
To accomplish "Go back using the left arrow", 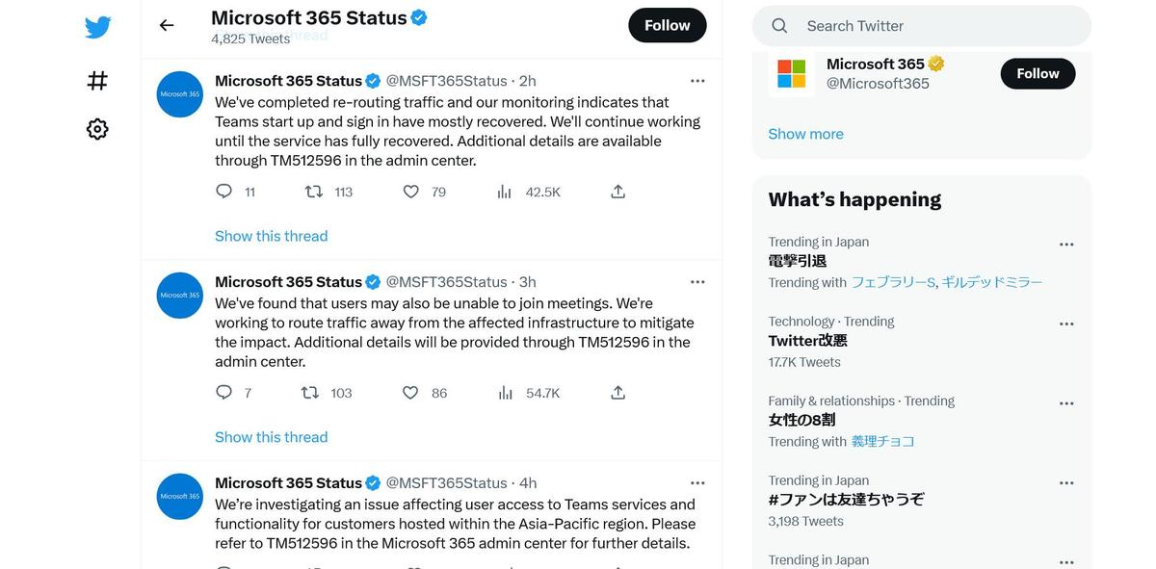I will [x=167, y=25].
